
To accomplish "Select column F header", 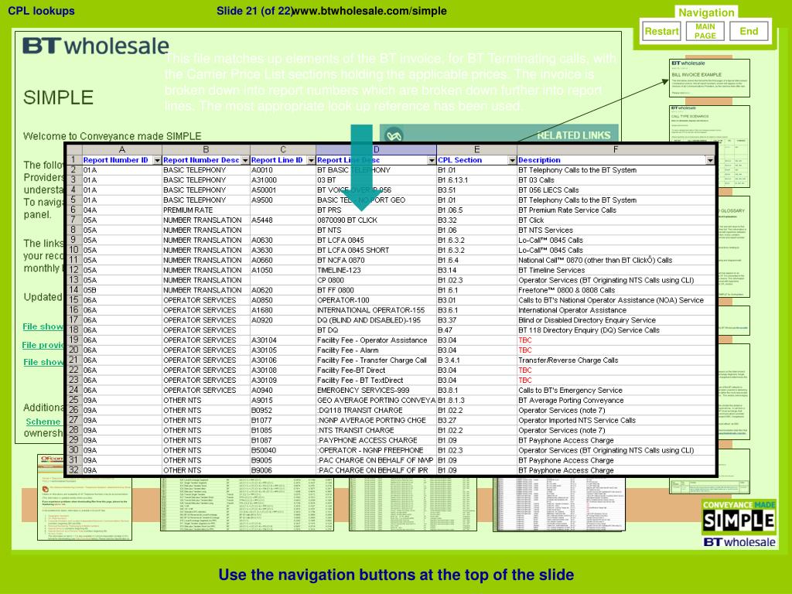I will point(616,149).
